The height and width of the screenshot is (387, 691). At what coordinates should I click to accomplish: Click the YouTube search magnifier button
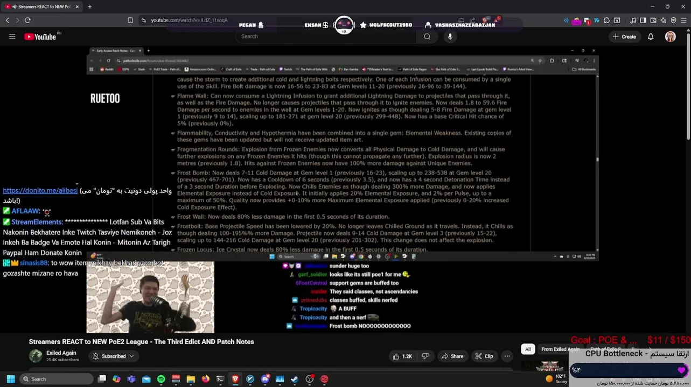pyautogui.click(x=427, y=37)
